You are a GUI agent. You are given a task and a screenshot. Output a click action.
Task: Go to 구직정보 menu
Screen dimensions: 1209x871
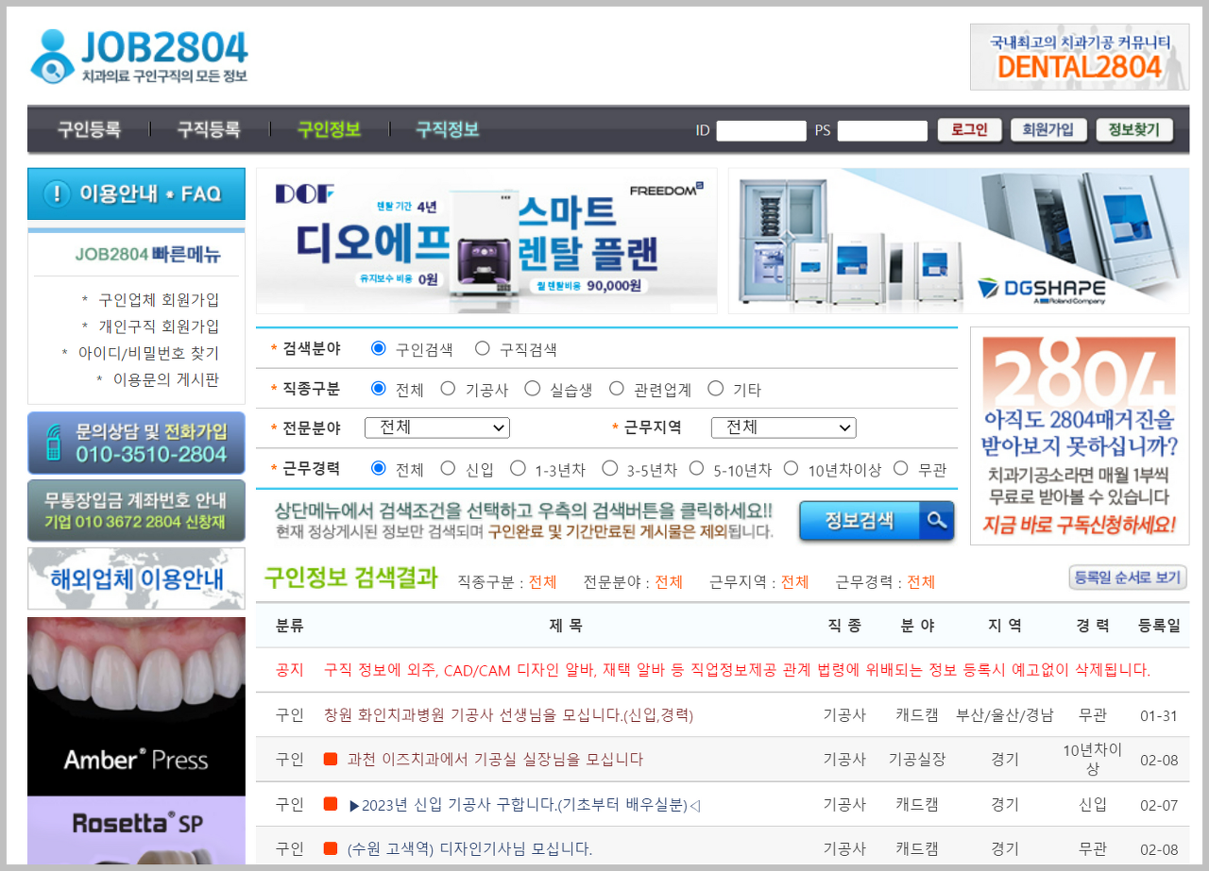(x=448, y=129)
